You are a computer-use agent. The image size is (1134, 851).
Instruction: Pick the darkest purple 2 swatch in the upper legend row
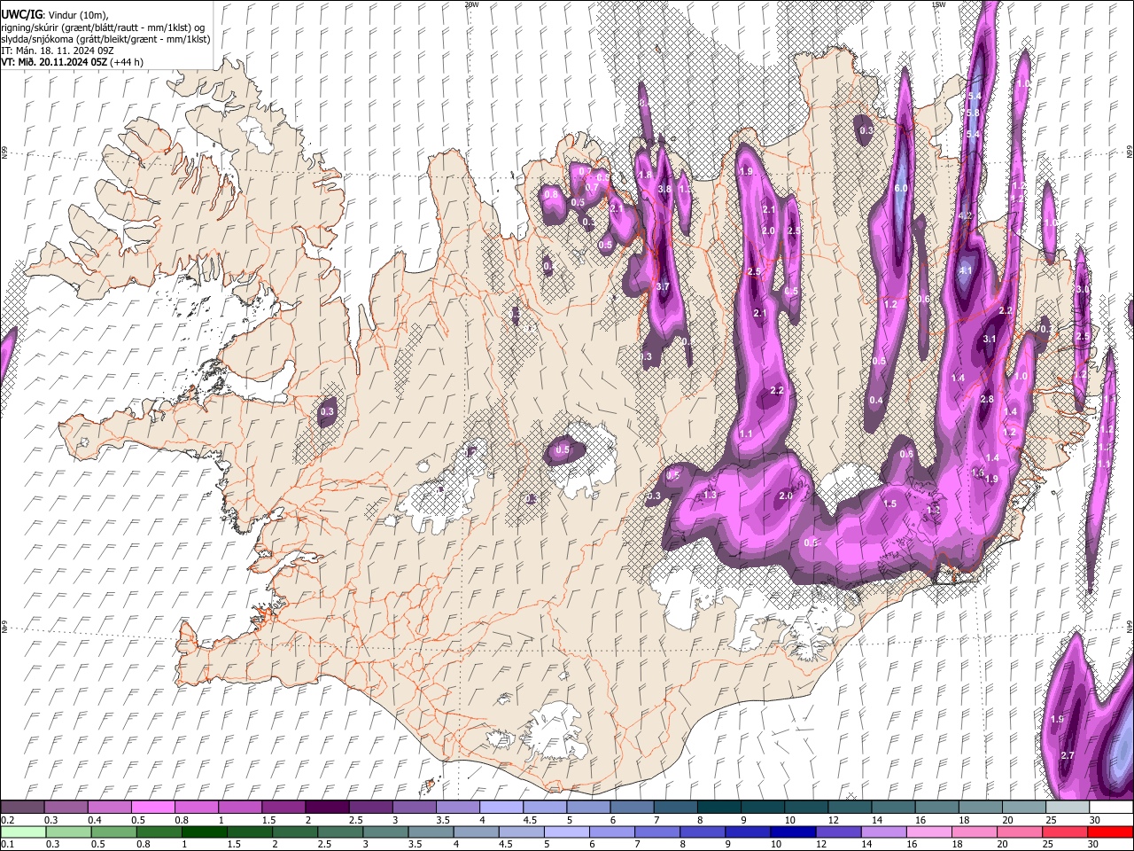[327, 807]
